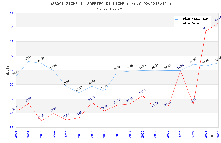This screenshot has width=221, height=143.
Task: Click the 19.93 Ente data label
Action: click(53, 109)
